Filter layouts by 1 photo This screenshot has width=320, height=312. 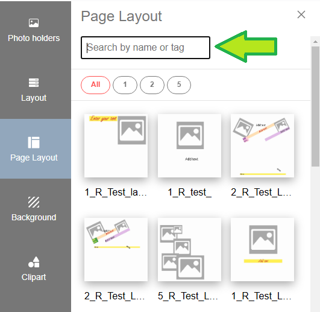tap(125, 84)
